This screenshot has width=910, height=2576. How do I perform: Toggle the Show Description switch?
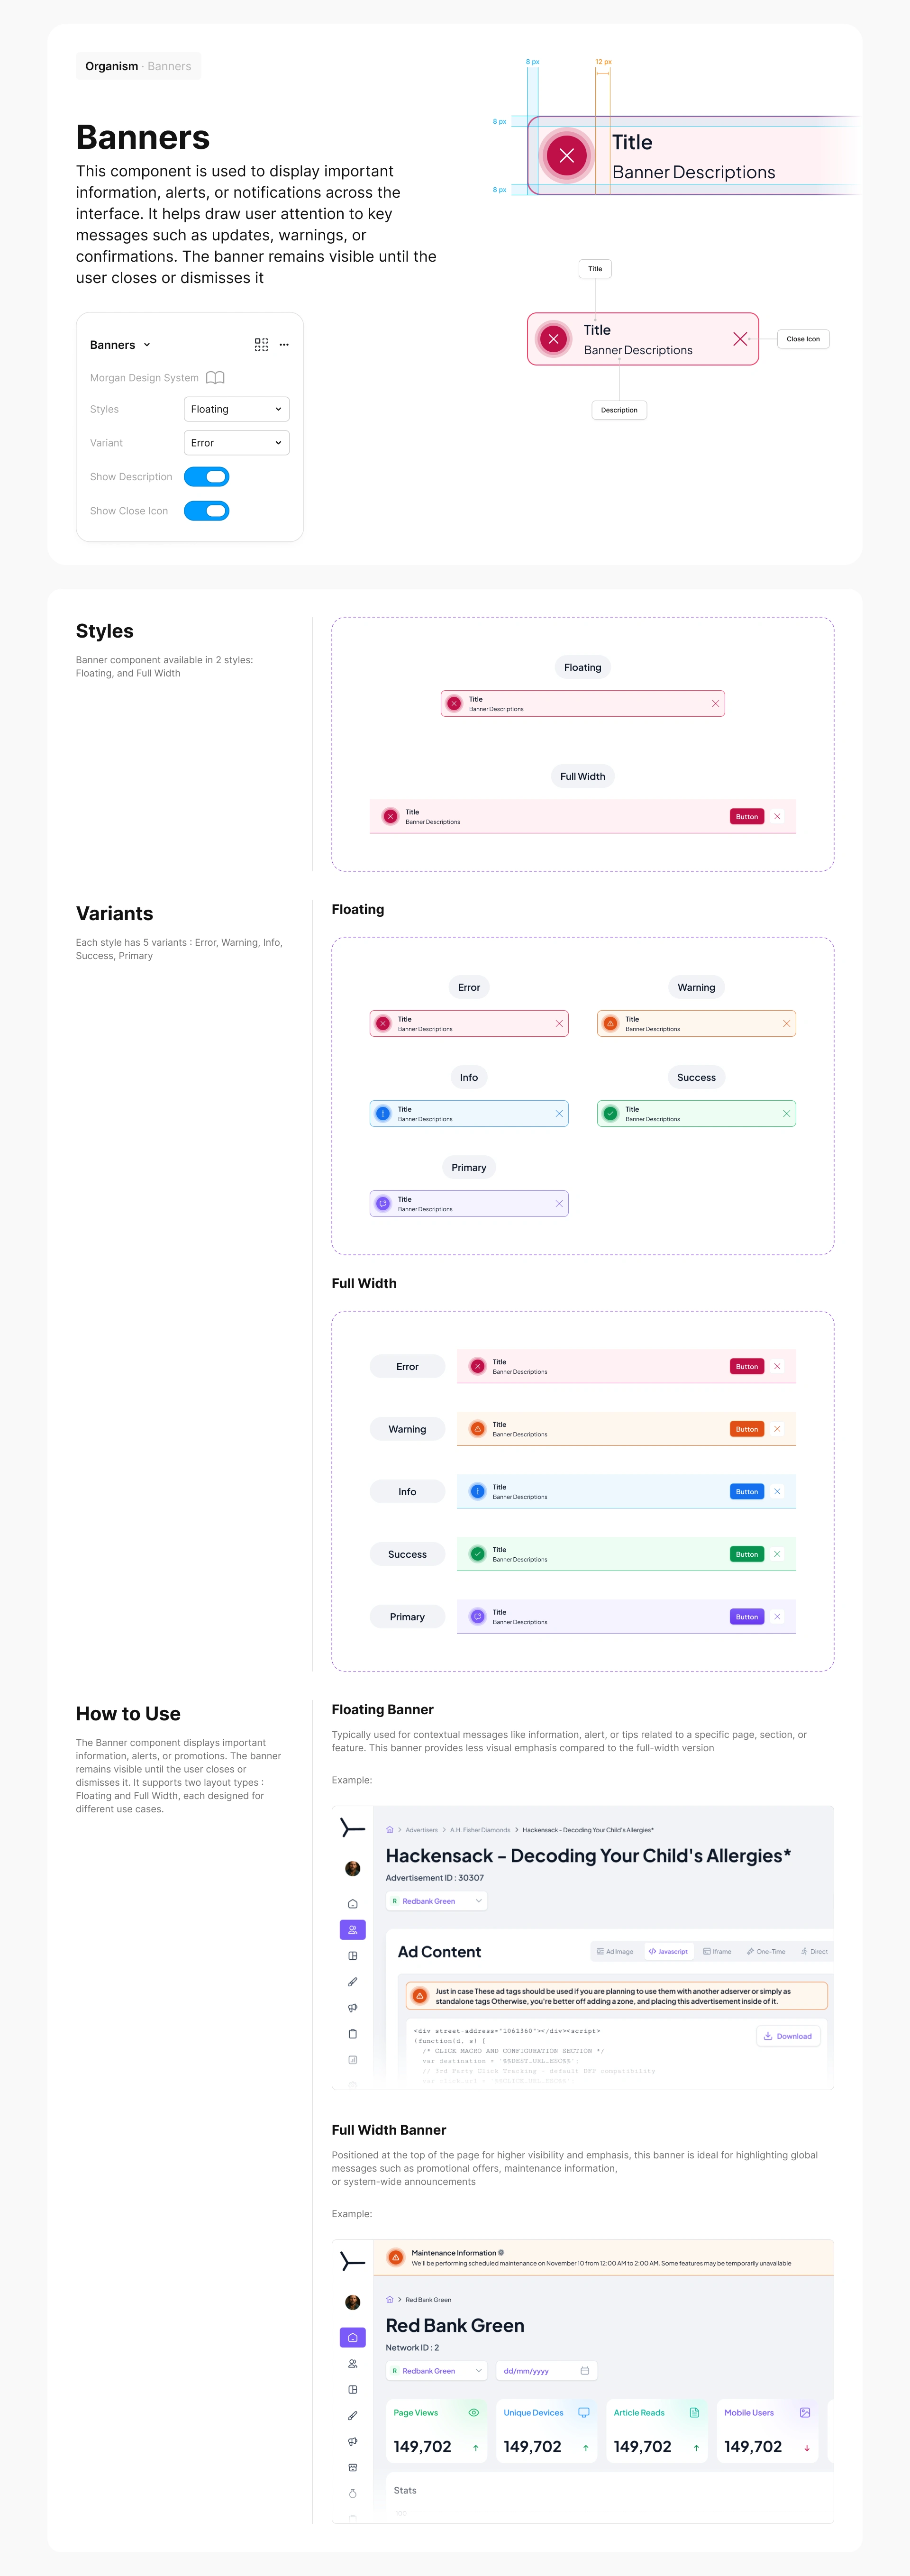(207, 477)
